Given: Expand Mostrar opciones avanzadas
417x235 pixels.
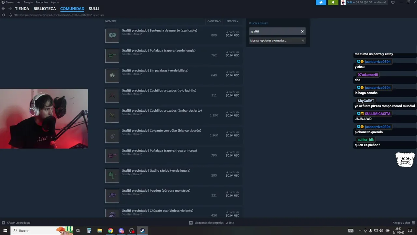Looking at the screenshot, I should click(x=277, y=40).
